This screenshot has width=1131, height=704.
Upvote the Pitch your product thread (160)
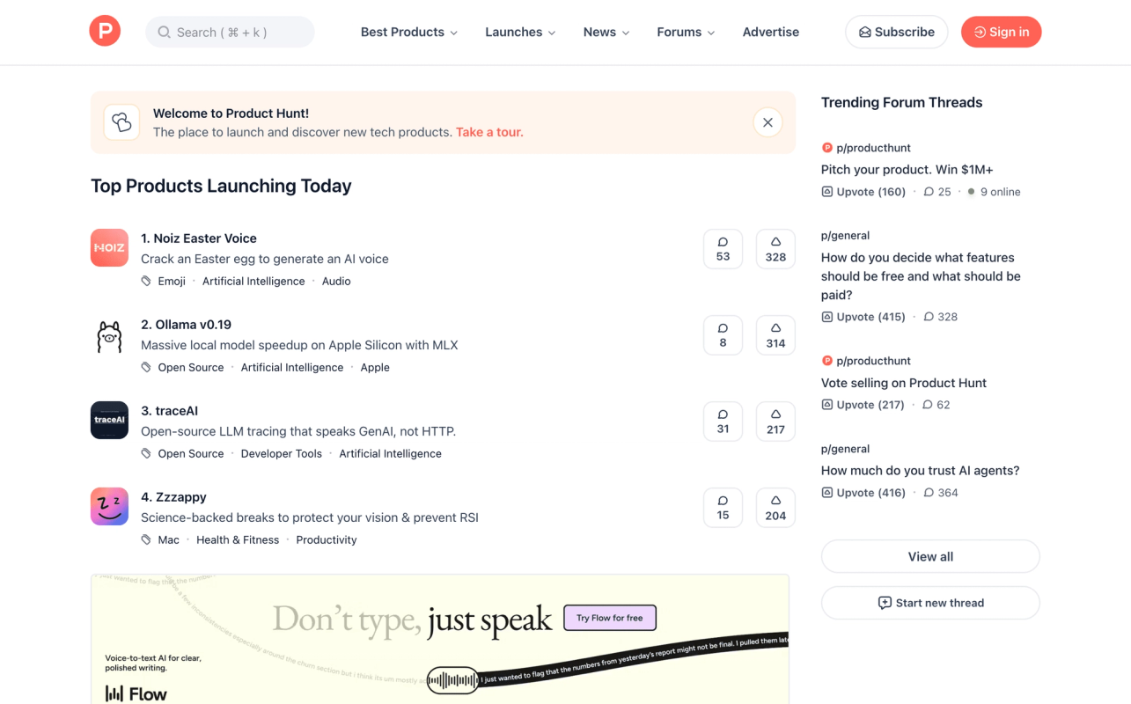tap(863, 192)
